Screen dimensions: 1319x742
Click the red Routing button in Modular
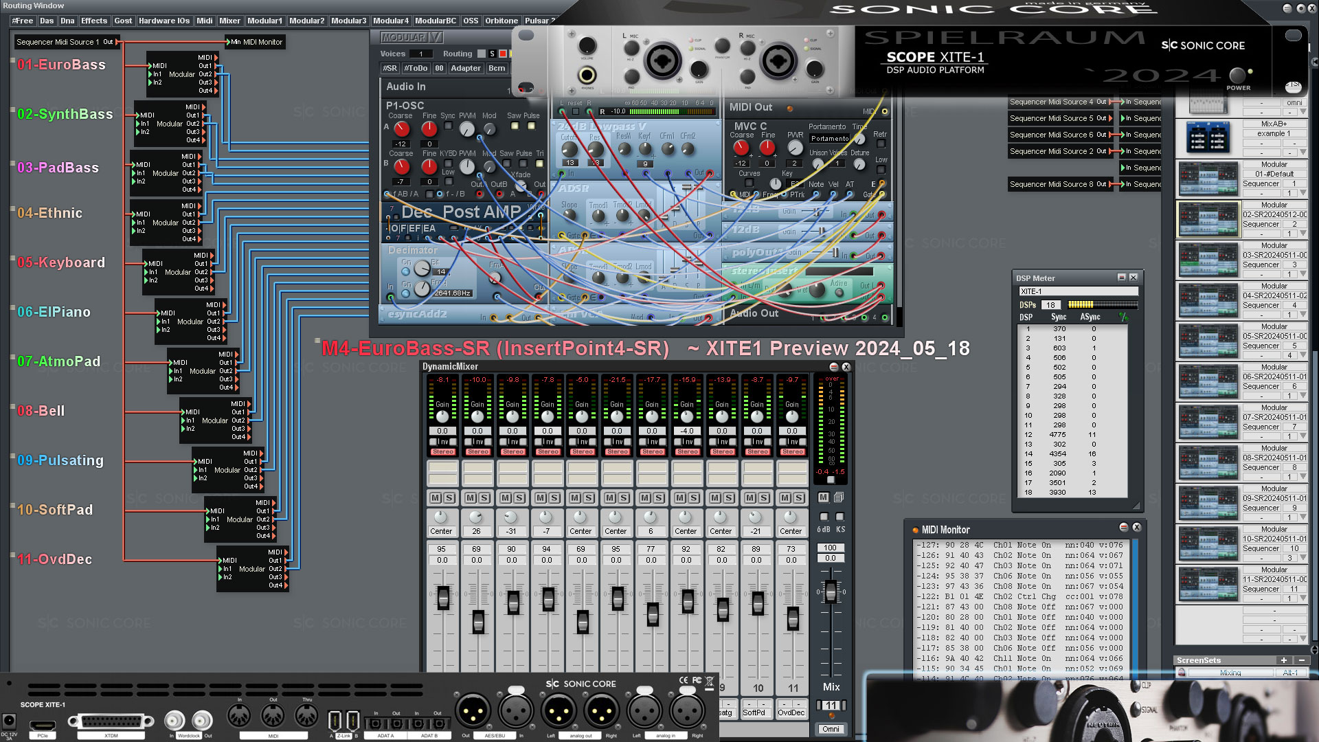pyautogui.click(x=502, y=54)
